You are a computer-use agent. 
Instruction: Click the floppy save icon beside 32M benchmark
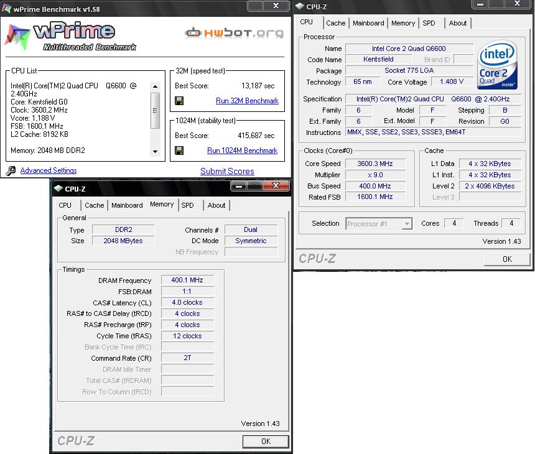click(x=179, y=101)
